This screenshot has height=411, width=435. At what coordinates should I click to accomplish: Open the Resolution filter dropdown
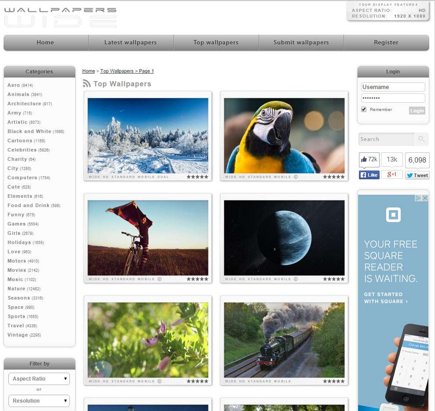point(39,401)
